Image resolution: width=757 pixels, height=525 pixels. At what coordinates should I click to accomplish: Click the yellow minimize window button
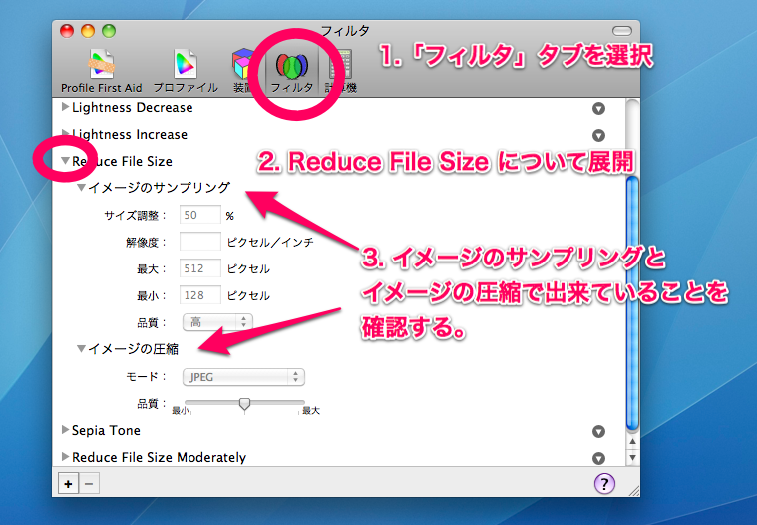point(88,31)
